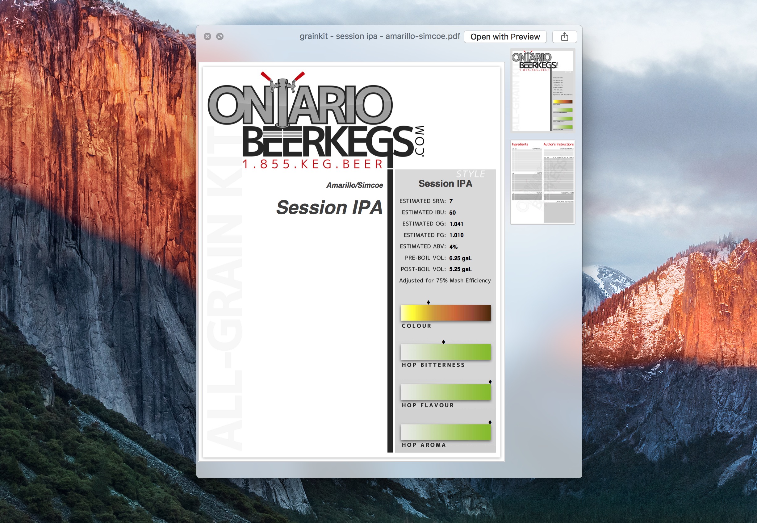Click the COLOUR gradient bar
The height and width of the screenshot is (523, 757).
coord(445,313)
